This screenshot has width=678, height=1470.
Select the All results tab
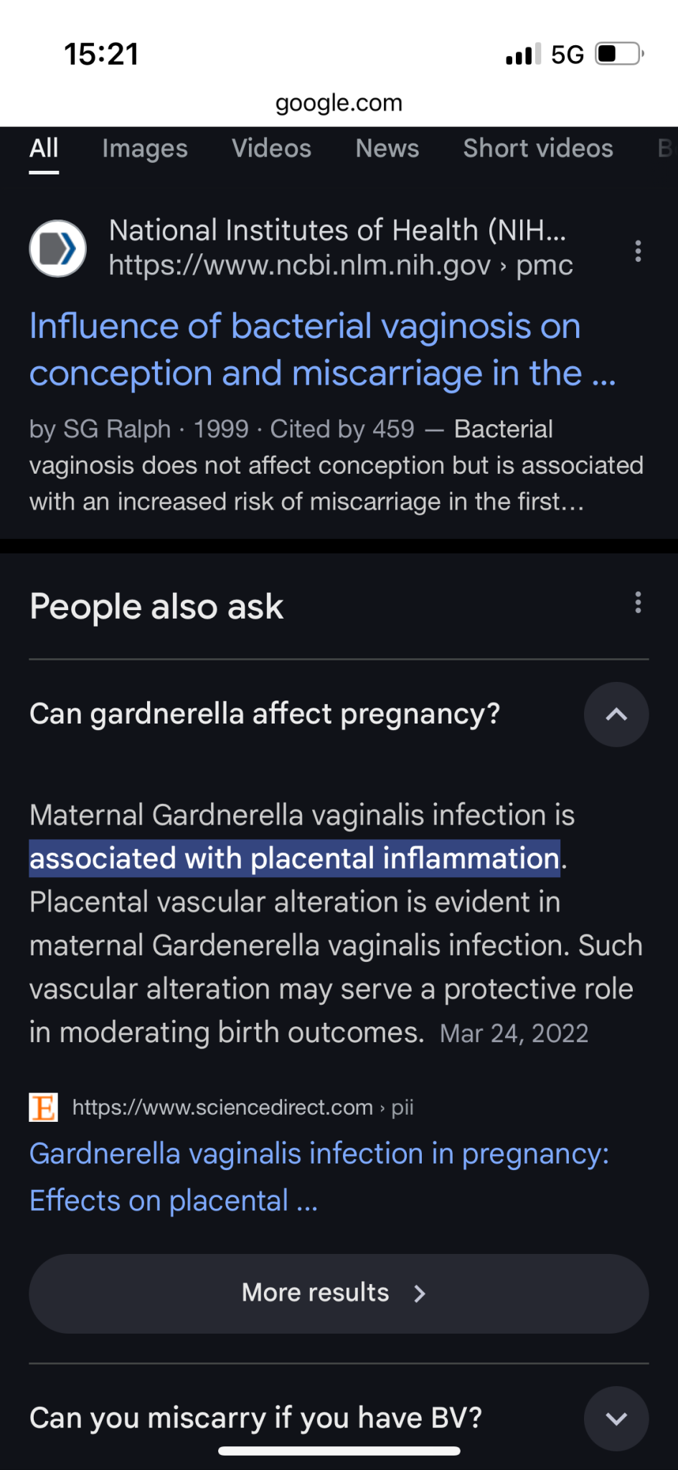pyautogui.click(x=44, y=149)
